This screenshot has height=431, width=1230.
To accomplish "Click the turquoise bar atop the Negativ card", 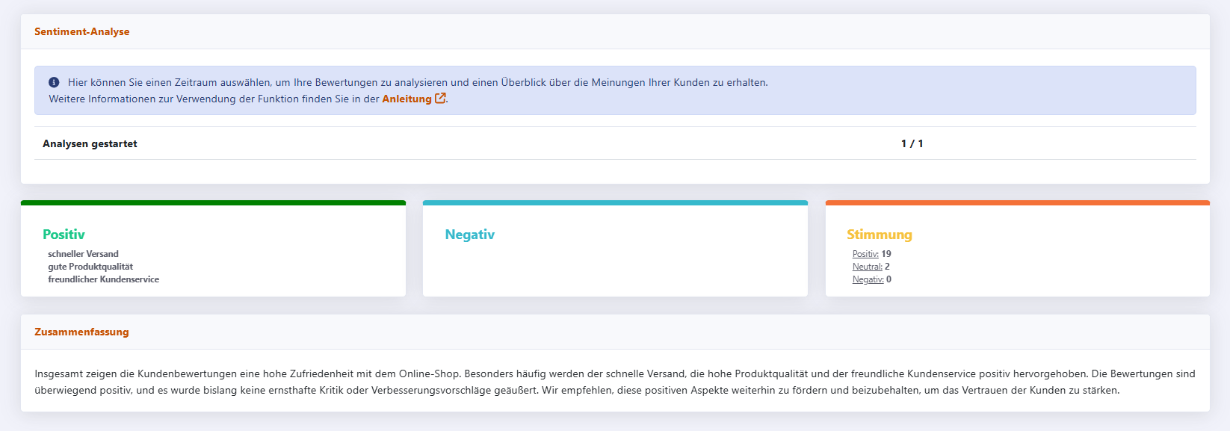I will point(615,202).
